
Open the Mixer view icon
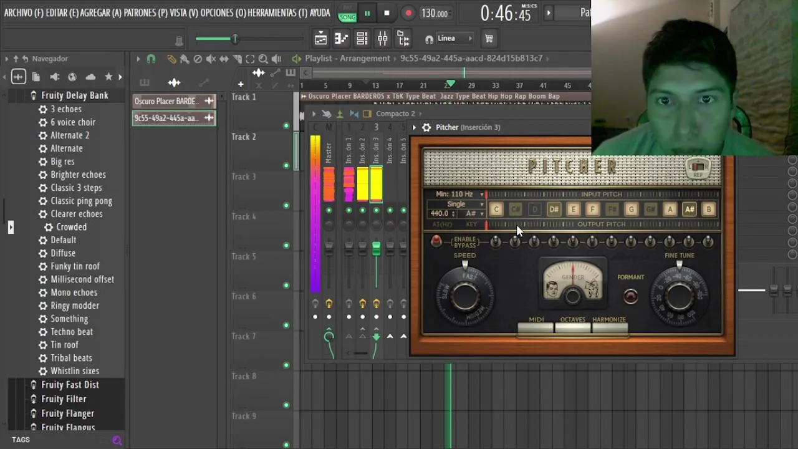pos(382,39)
